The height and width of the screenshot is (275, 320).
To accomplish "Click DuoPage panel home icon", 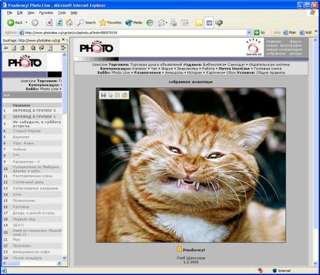I will (22, 48).
